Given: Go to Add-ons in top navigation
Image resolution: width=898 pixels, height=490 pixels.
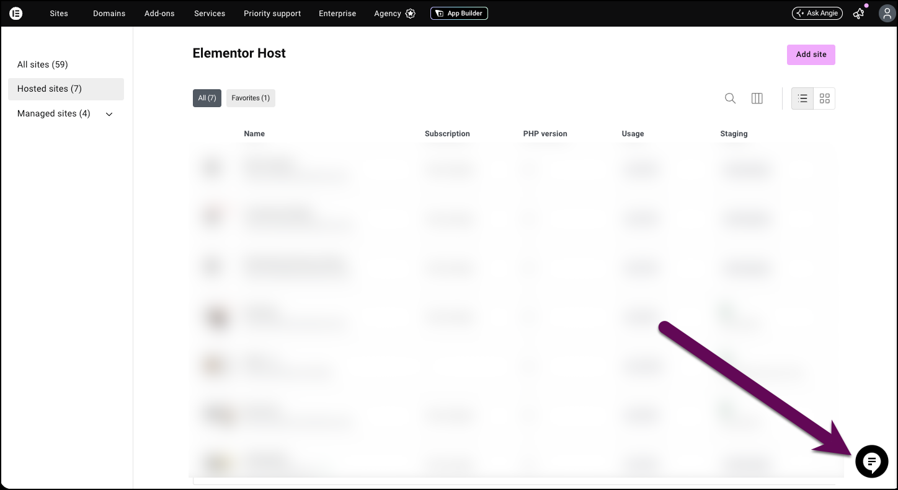Looking at the screenshot, I should click(x=159, y=13).
